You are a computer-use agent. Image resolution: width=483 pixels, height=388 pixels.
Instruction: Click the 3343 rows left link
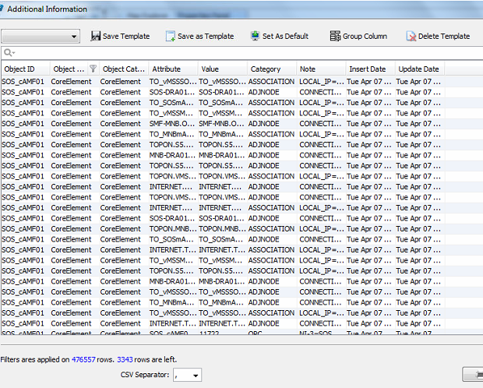(125, 360)
